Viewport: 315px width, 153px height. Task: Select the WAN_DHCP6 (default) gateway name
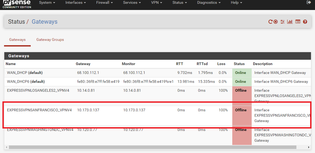[26, 82]
